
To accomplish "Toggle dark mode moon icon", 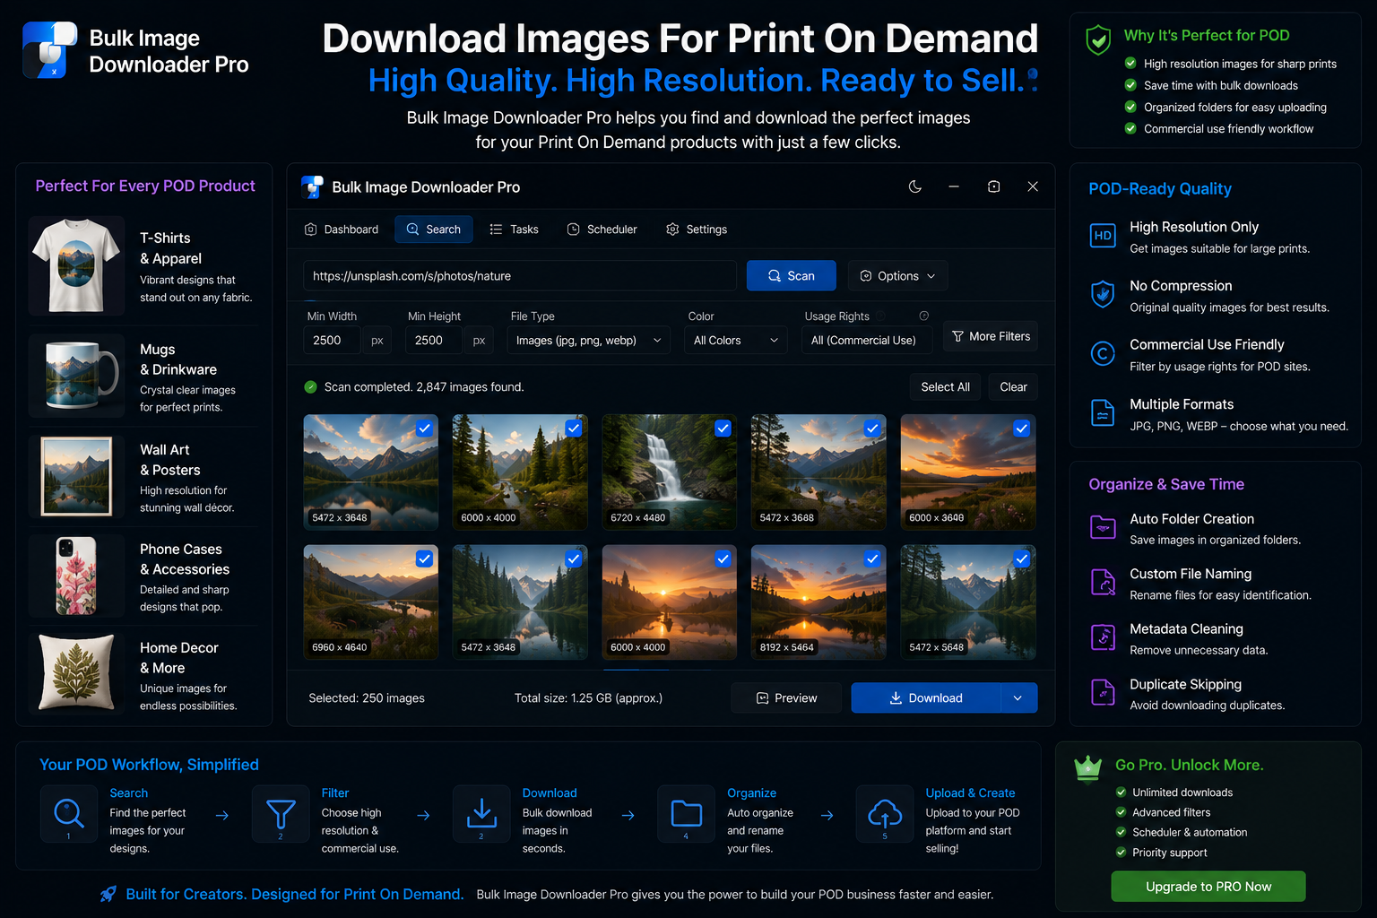I will [x=914, y=186].
